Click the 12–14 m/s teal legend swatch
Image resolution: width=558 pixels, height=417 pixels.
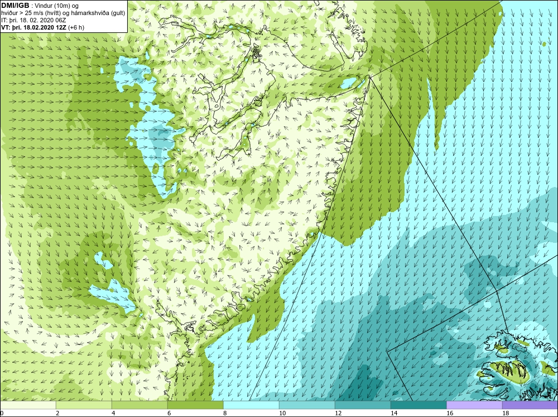pos(363,405)
